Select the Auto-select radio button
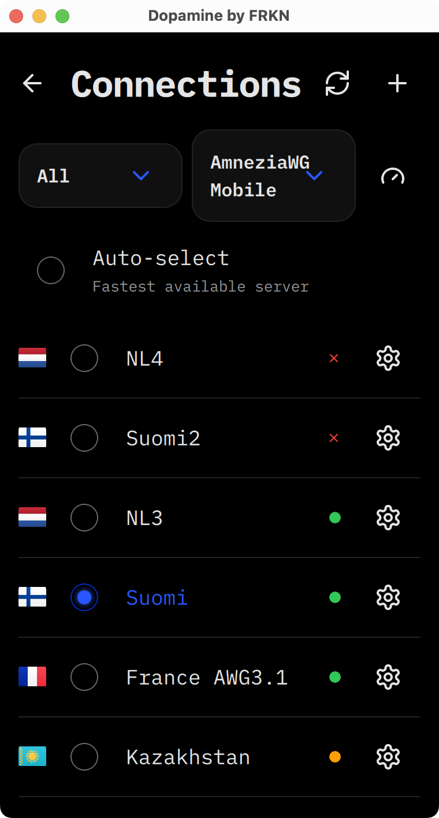The width and height of the screenshot is (439, 818). coord(51,270)
